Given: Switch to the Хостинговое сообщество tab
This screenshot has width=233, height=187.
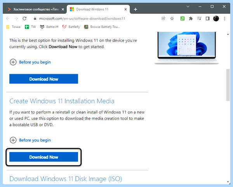Looking at the screenshot, I should (x=36, y=9).
